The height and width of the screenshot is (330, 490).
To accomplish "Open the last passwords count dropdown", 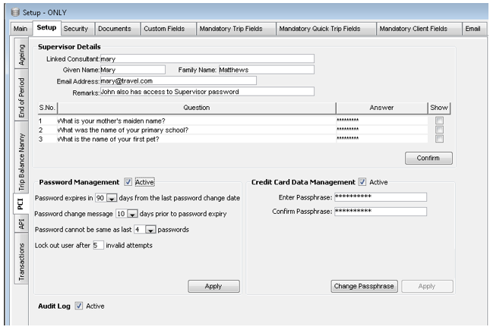I will pyautogui.click(x=150, y=230).
